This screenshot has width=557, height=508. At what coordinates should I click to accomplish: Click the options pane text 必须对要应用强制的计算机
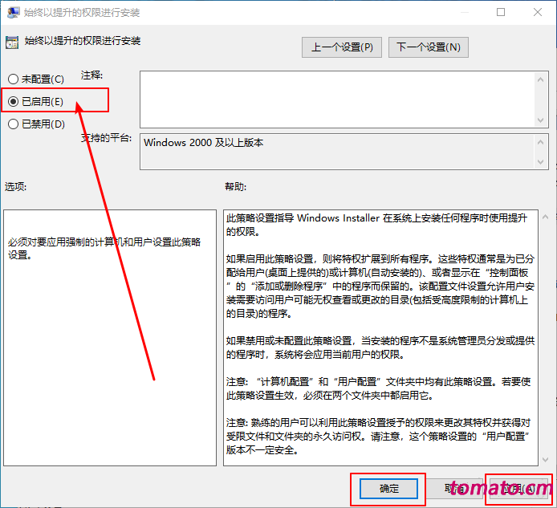pyautogui.click(x=104, y=248)
